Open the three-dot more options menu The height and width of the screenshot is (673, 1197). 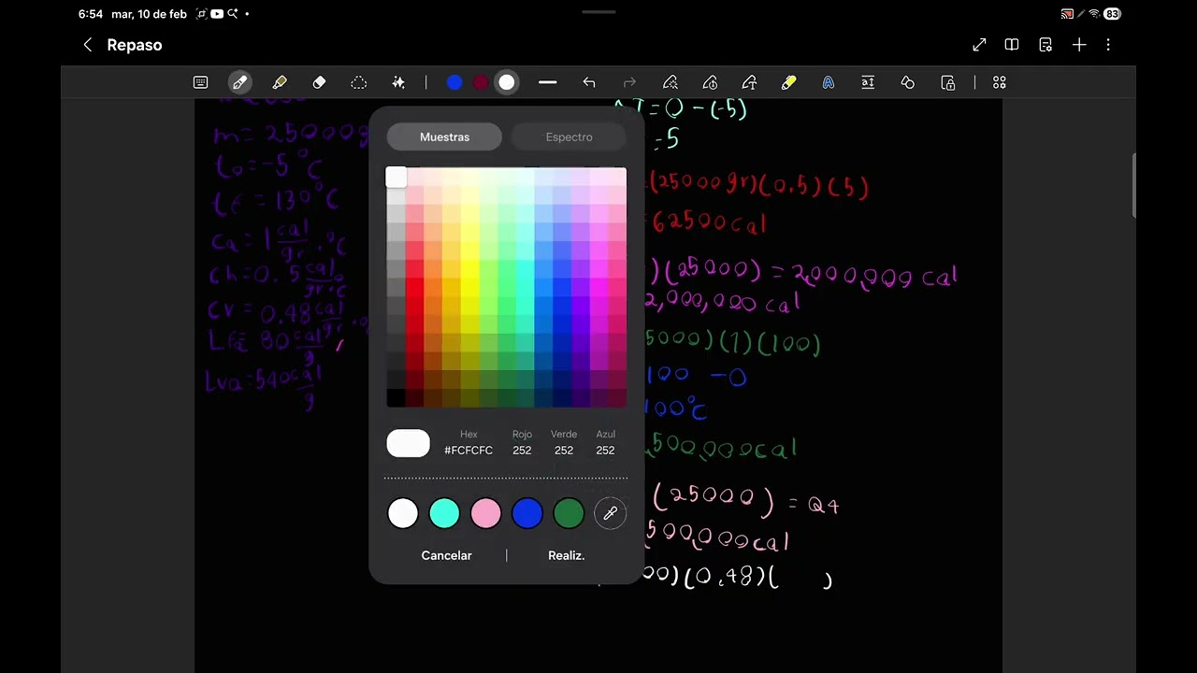click(x=1108, y=45)
